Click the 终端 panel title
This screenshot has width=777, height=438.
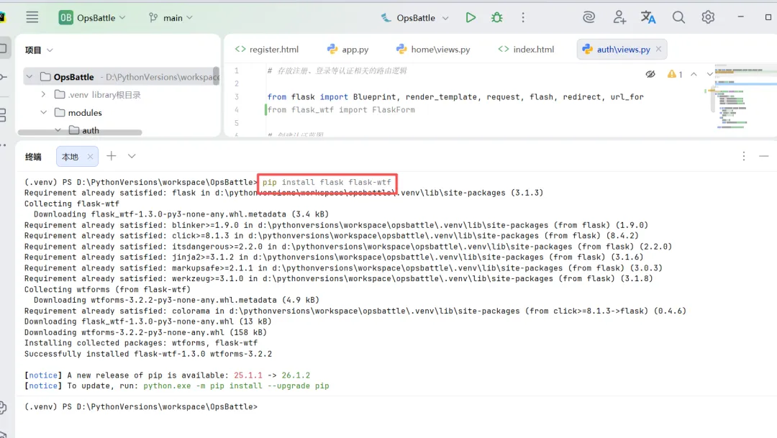pyautogui.click(x=33, y=157)
